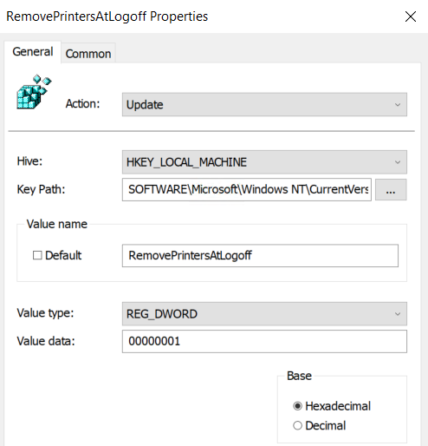Open the Hive dropdown arrow
Viewport: 428px width, 446px height.
click(398, 162)
